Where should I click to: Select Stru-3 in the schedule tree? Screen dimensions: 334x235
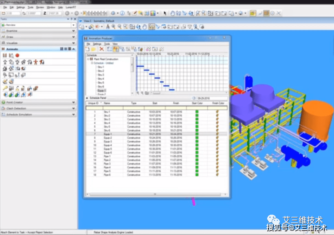(101, 75)
